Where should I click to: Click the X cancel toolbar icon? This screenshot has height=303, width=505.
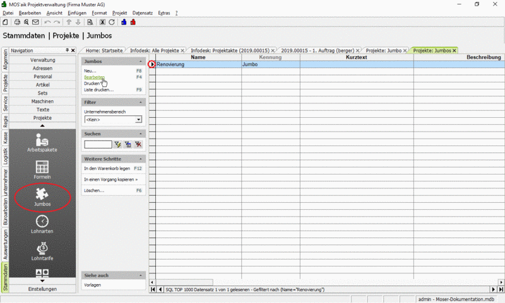(x=102, y=22)
